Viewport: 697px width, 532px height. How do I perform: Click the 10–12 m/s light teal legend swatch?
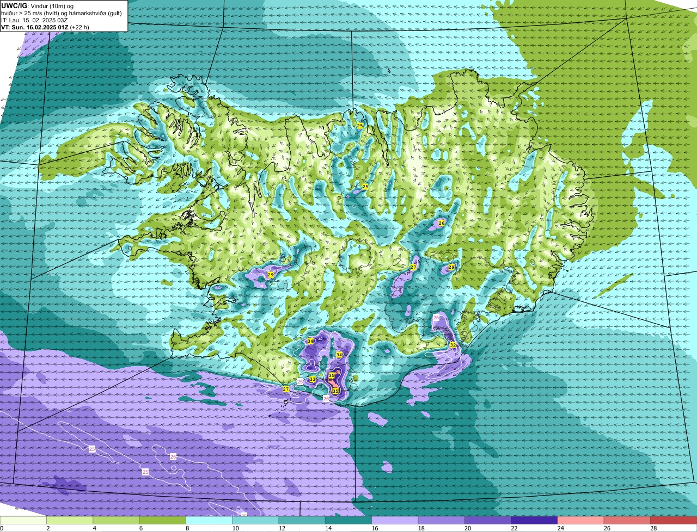pyautogui.click(x=255, y=521)
